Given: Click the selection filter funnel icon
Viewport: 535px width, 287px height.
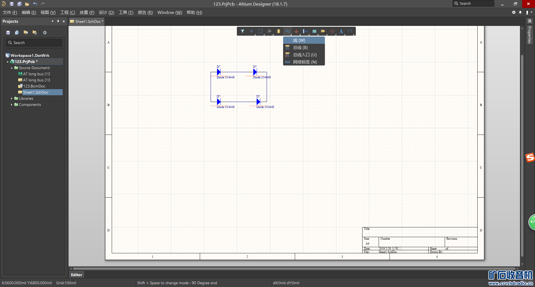Looking at the screenshot, I should (242, 31).
